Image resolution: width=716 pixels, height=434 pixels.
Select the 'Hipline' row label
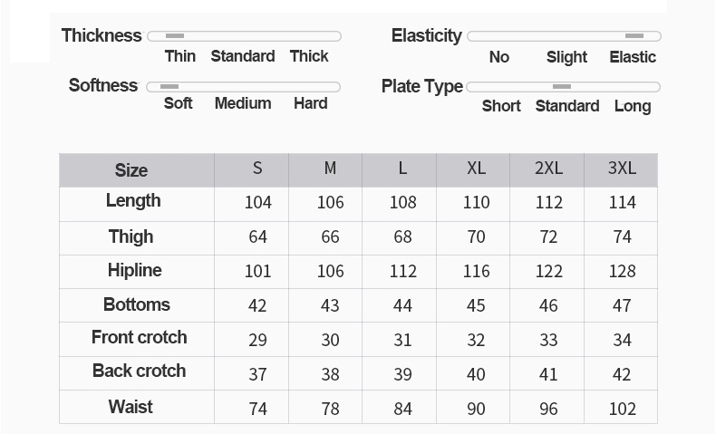pos(134,270)
